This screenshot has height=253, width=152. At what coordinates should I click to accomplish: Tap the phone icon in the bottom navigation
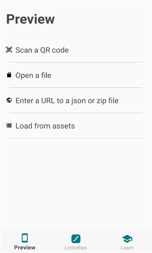pyautogui.click(x=25, y=238)
